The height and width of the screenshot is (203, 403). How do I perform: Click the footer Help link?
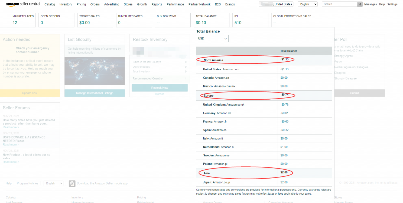pyautogui.click(x=9, y=183)
